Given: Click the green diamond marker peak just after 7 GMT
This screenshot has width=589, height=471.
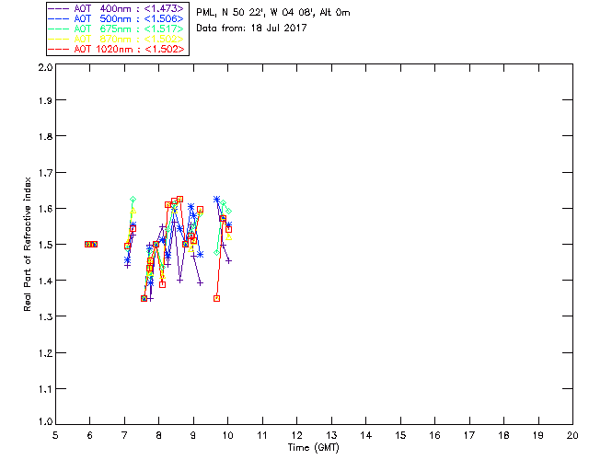Looking at the screenshot, I should 133,199.
